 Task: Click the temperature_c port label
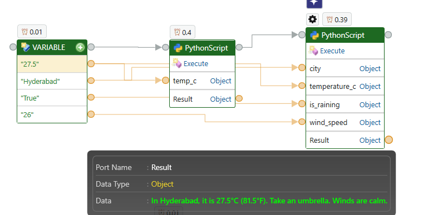coord(332,86)
